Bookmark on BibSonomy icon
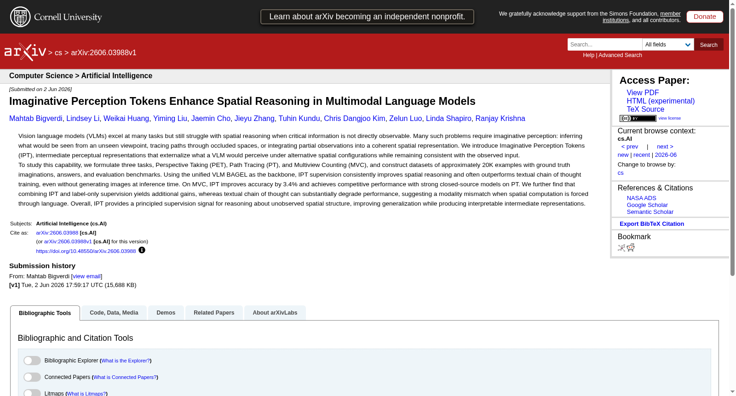 pos(621,248)
